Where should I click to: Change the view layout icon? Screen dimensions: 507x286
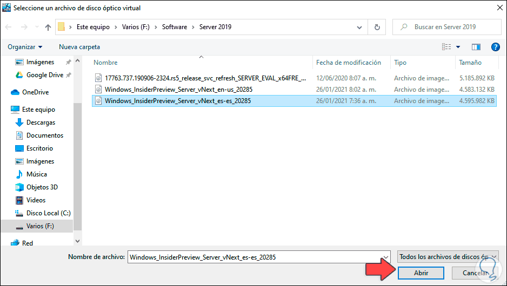click(446, 47)
